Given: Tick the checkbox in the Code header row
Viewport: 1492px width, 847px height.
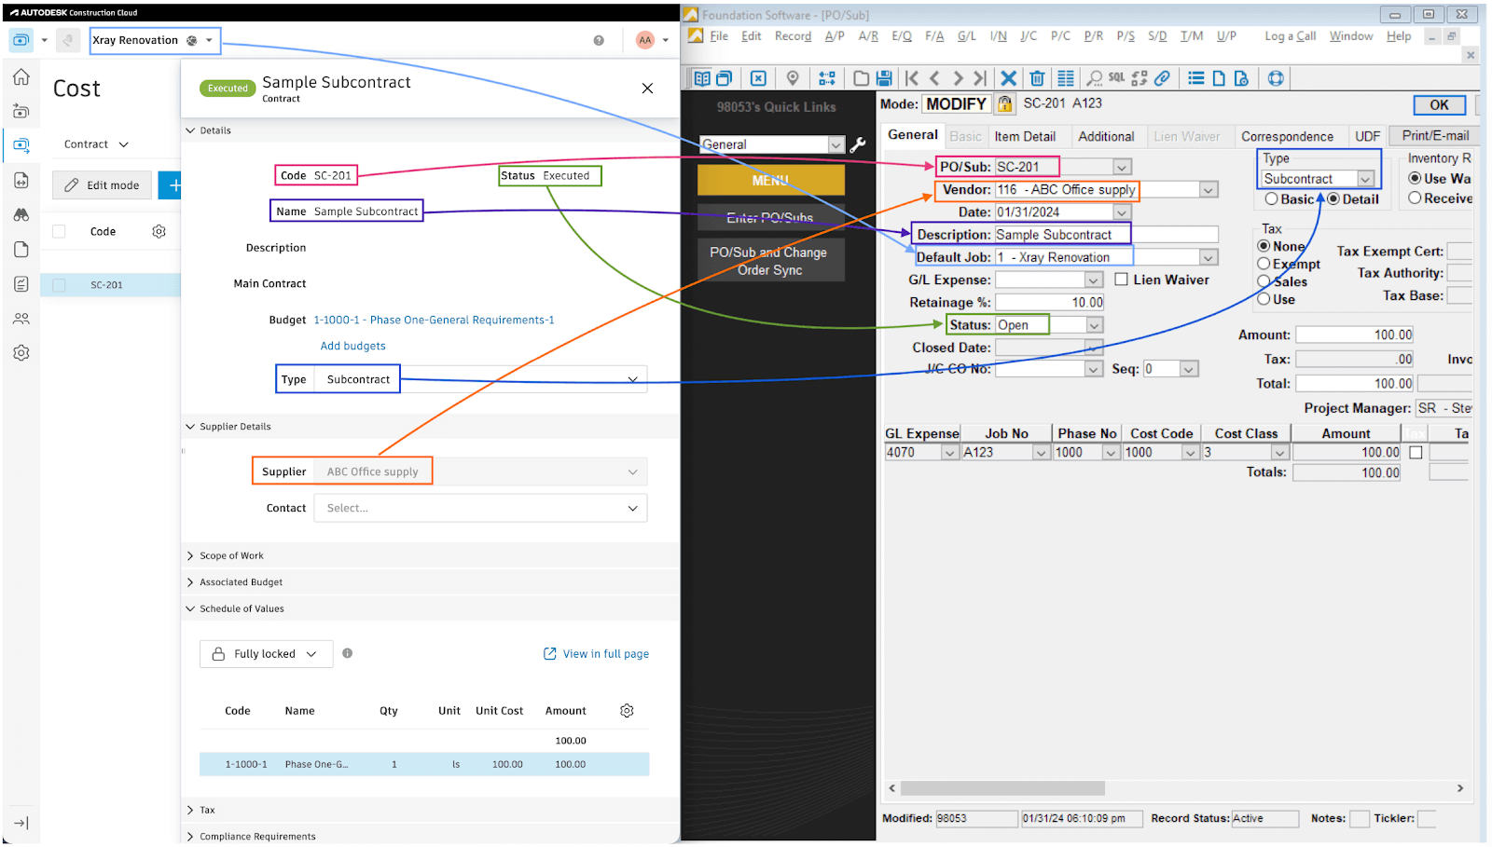Looking at the screenshot, I should (x=59, y=231).
